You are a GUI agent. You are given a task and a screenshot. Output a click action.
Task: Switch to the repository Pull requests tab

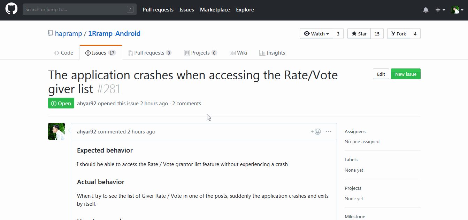tap(150, 53)
